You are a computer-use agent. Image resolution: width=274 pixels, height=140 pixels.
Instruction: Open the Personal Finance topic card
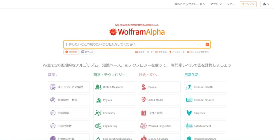[x=205, y=100]
